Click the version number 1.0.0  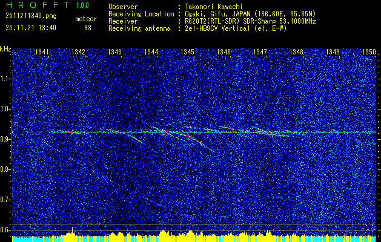click(x=82, y=5)
